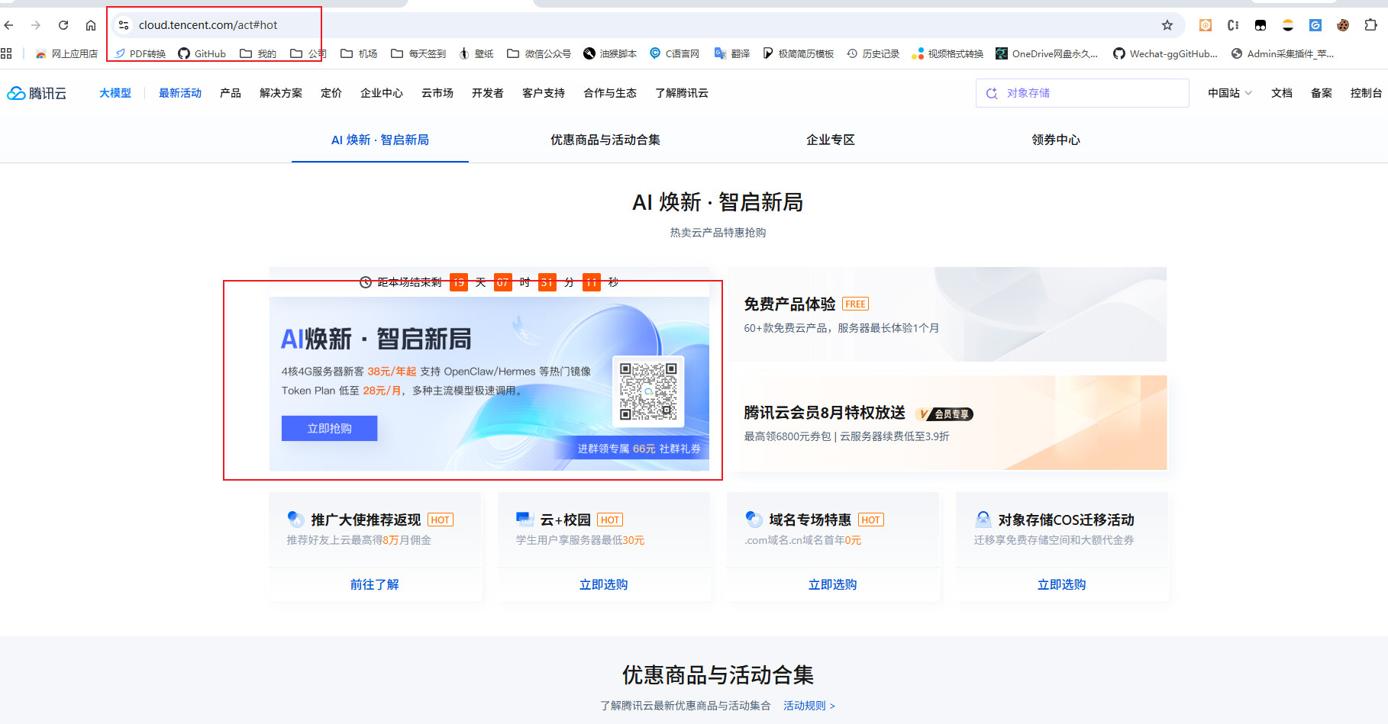
Task: Expand the 我的 bookmark folder
Action: pyautogui.click(x=258, y=53)
